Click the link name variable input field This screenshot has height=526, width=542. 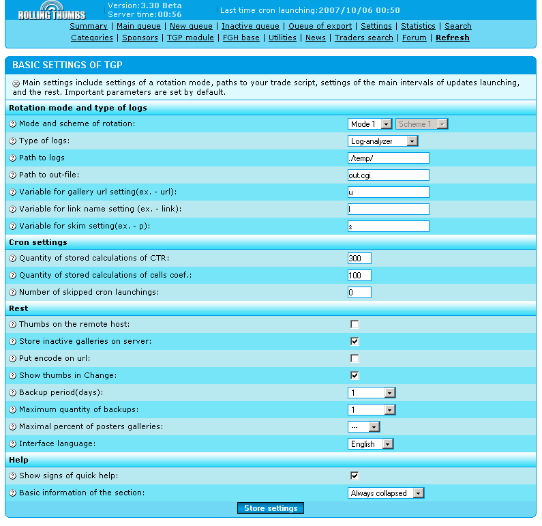389,209
